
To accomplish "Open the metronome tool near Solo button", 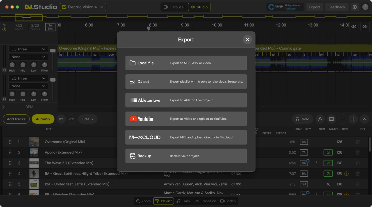I will (x=320, y=119).
